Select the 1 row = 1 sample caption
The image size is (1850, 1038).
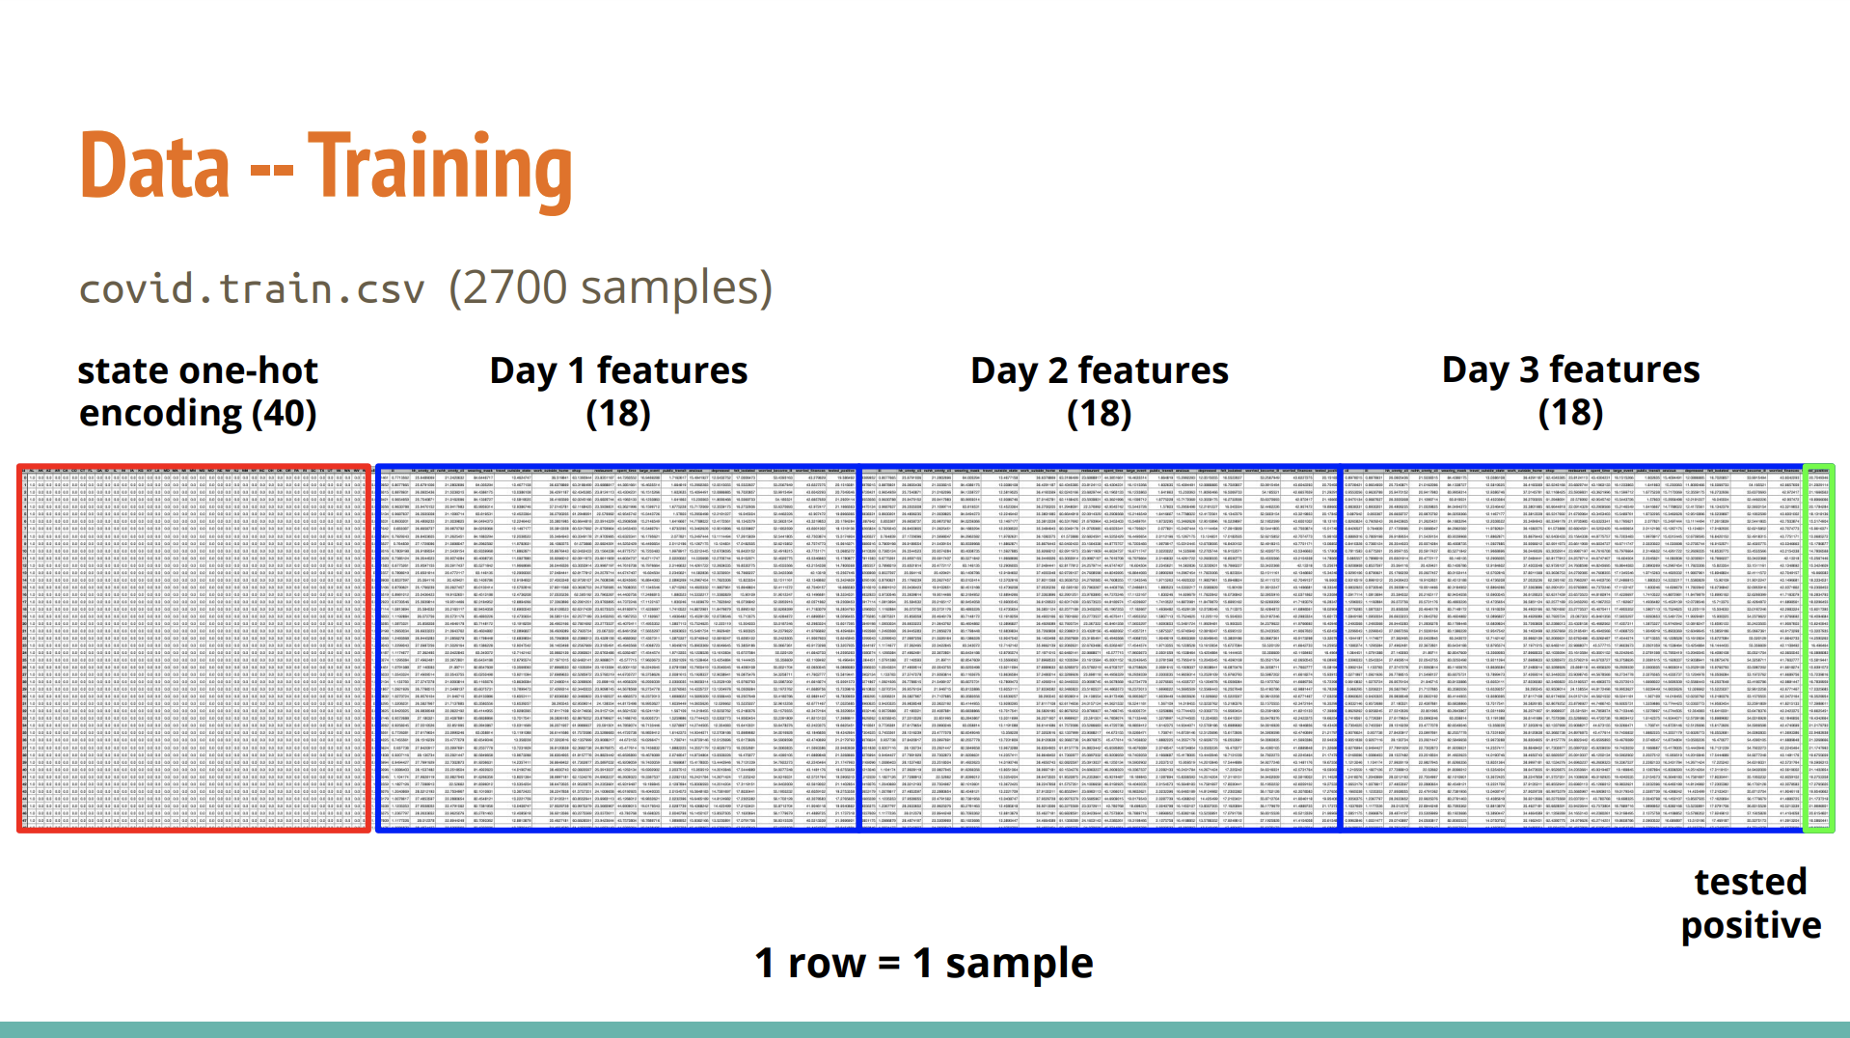(924, 963)
